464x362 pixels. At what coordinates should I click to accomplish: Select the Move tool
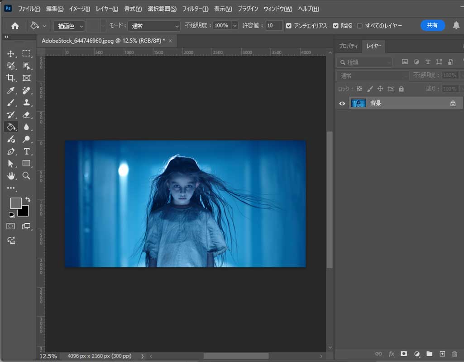tap(11, 54)
